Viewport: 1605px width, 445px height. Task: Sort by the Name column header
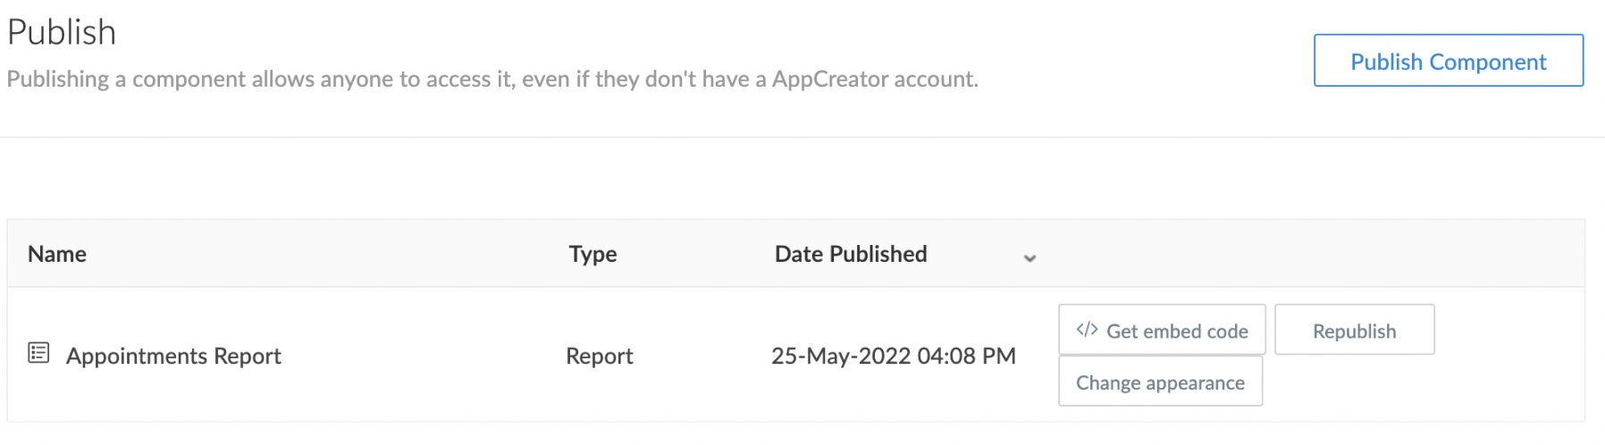click(57, 254)
